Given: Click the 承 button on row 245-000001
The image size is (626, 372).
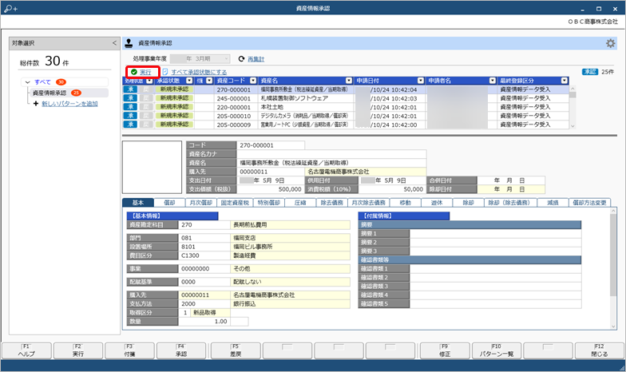Looking at the screenshot, I should click(x=130, y=98).
